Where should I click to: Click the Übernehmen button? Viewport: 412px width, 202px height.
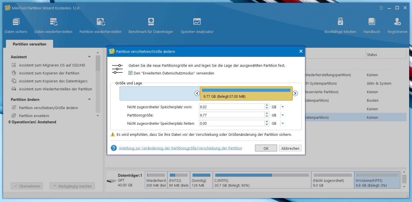coord(27,186)
